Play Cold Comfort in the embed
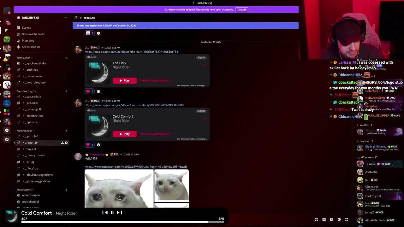Image resolution: width=404 pixels, height=227 pixels. point(125,134)
